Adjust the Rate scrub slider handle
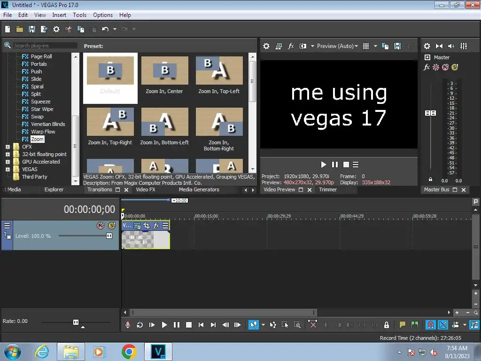This screenshot has height=361, width=481. click(76, 322)
